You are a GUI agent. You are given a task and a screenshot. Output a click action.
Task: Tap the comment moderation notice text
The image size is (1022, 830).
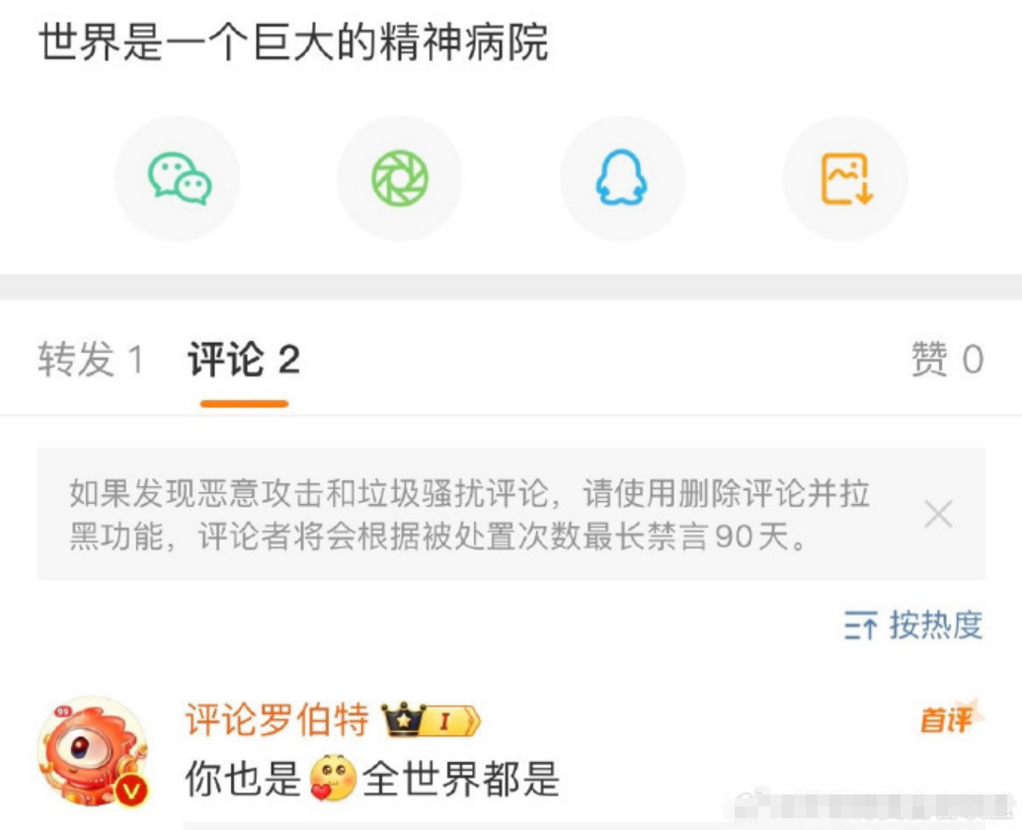[x=469, y=515]
